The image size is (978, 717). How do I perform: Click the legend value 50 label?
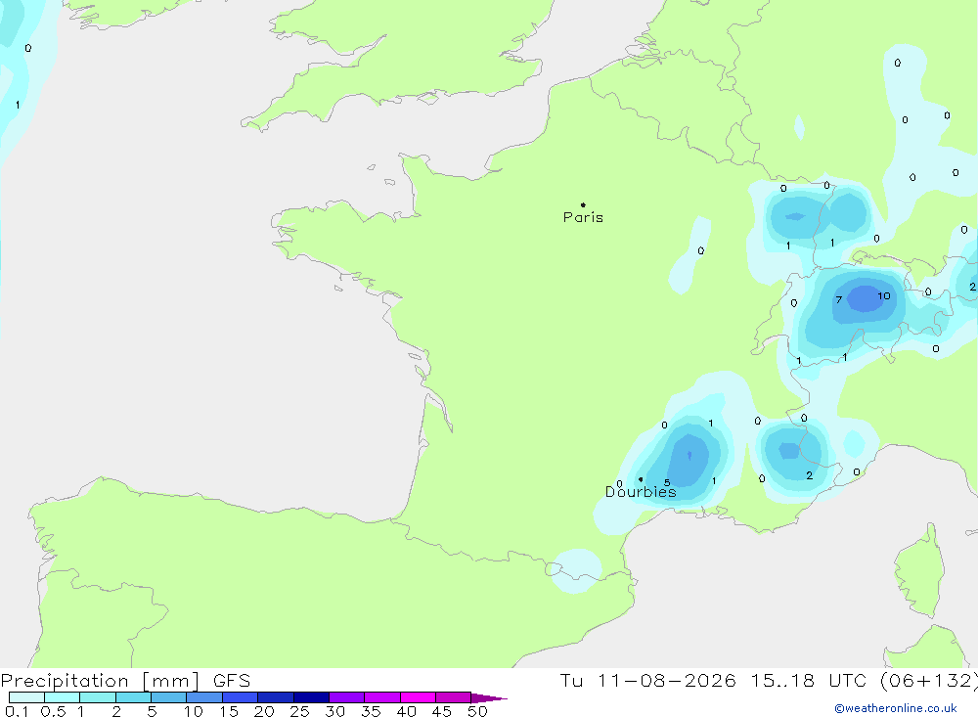tap(477, 711)
